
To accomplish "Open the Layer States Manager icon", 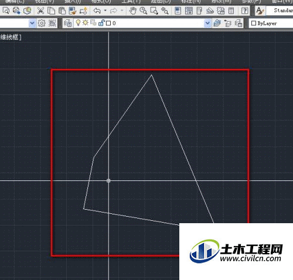I will 239,23.
